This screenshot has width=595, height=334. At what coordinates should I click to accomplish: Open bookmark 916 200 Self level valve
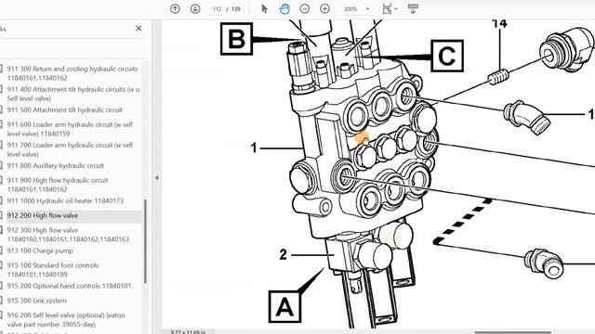(x=66, y=320)
